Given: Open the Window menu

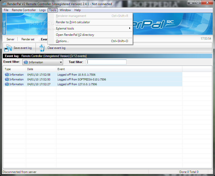Looking at the screenshot, I should click(65, 10).
